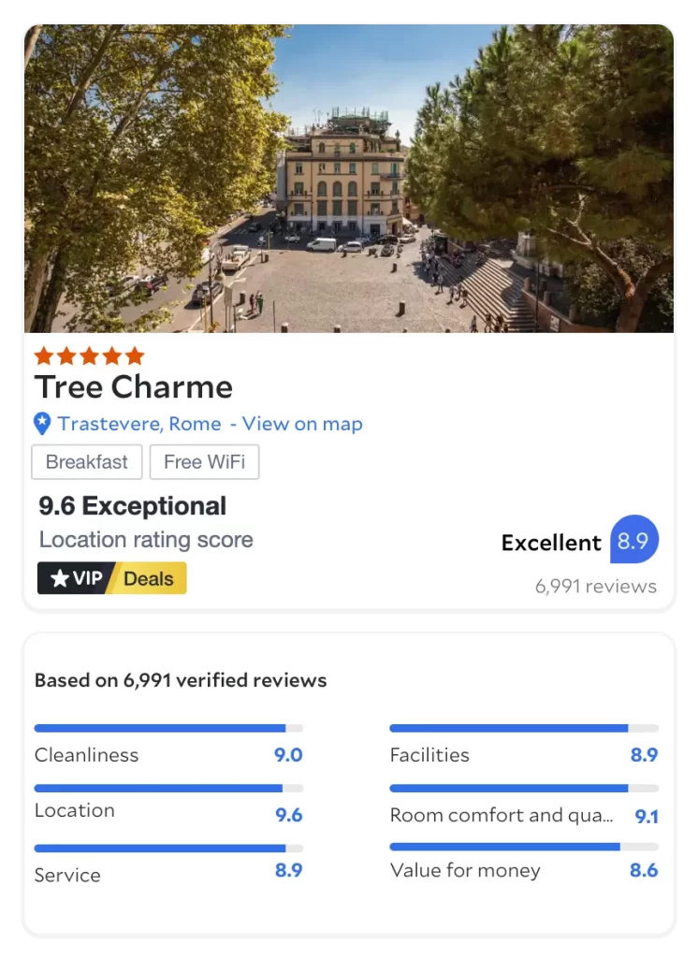Click the Value for money rating bar
Image resolution: width=698 pixels, height=958 pixels.
[523, 847]
